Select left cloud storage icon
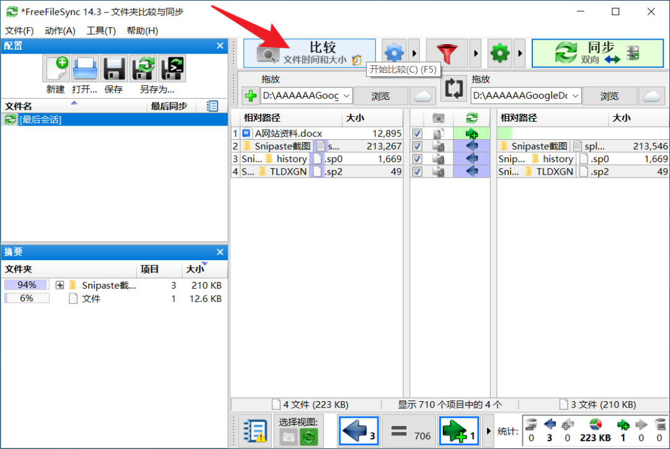670x449 pixels. [x=422, y=96]
